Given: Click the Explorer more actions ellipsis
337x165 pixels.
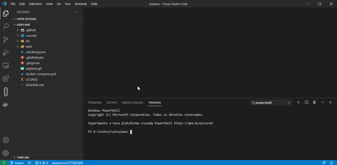Looking at the screenshot, I should [77, 12].
